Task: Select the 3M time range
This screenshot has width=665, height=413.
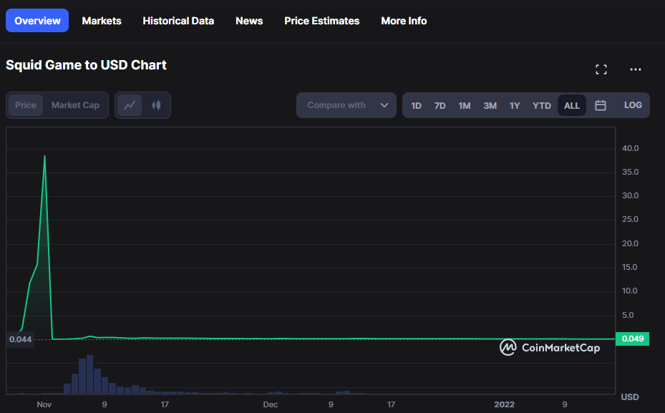Action: pyautogui.click(x=490, y=106)
